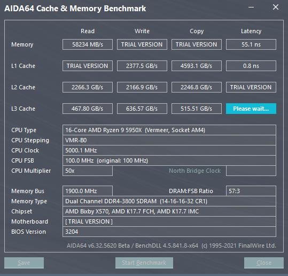The height and width of the screenshot is (276, 288).
Task: Click the Memory Latency 55.1 ns cell
Action: click(x=251, y=44)
